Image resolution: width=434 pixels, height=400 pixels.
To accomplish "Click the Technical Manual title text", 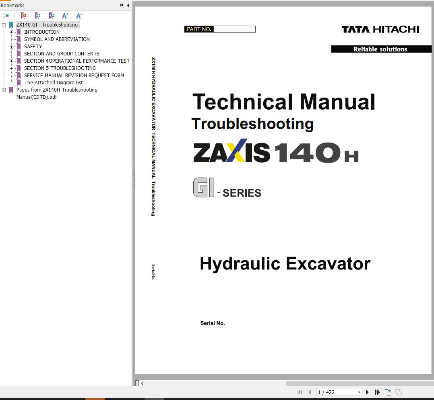I will (x=284, y=102).
